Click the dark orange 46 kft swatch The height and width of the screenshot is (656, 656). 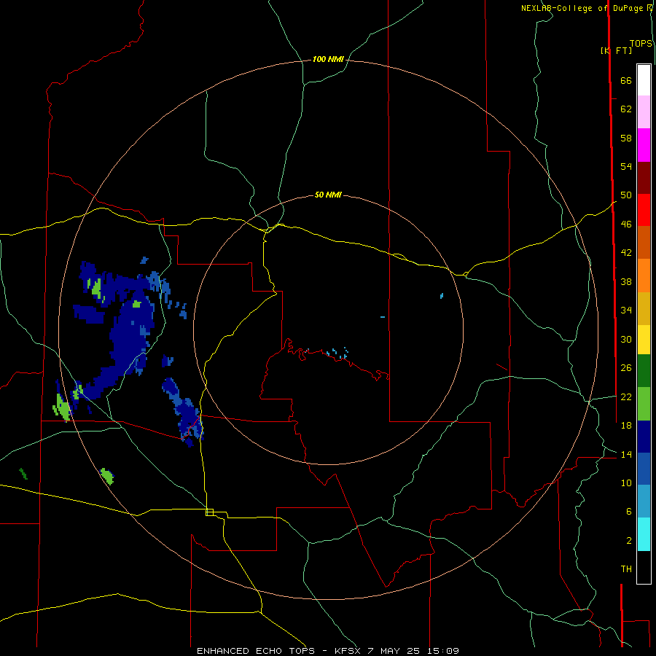[644, 242]
